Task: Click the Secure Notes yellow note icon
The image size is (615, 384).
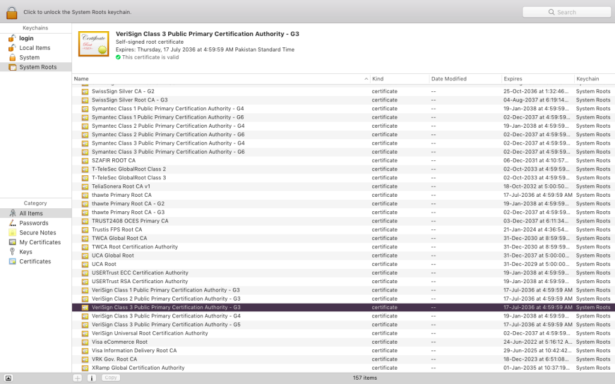Action: click(x=12, y=232)
